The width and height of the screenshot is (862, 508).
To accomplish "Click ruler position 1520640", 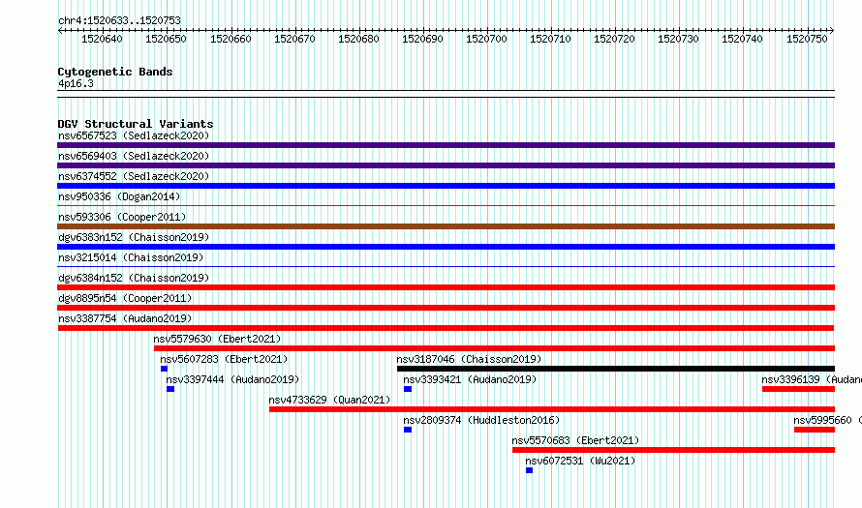I will click(x=103, y=39).
